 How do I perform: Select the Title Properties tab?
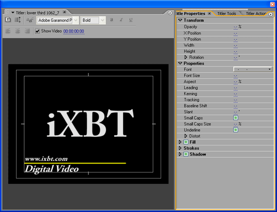(191, 13)
